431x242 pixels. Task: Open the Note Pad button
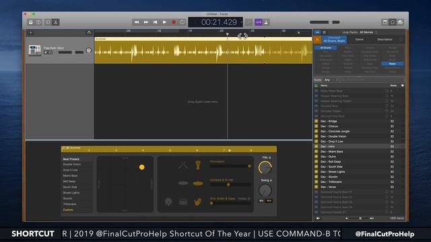385,22
